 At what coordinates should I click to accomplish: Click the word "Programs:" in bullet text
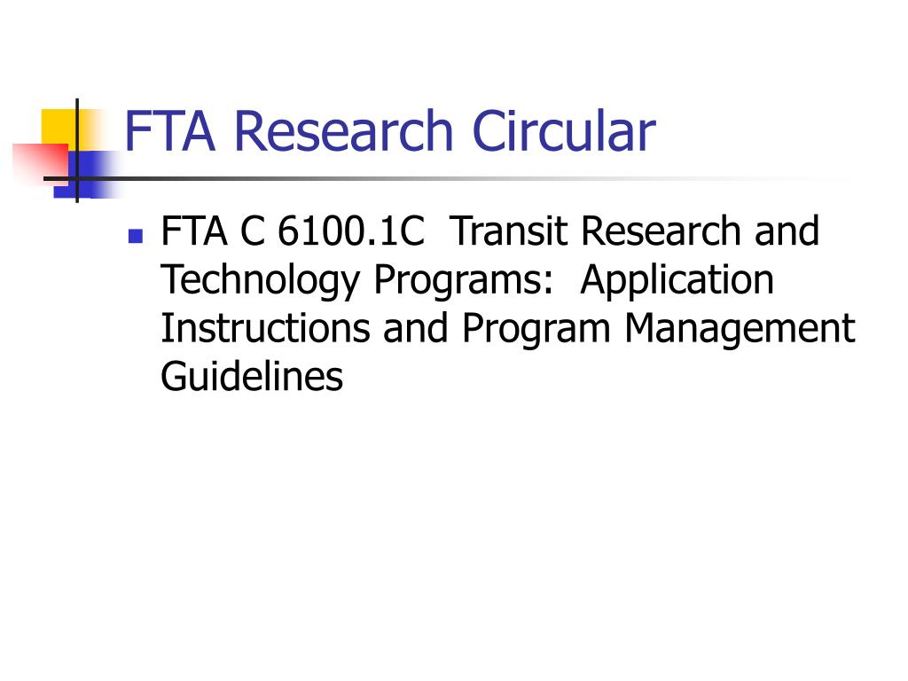(463, 281)
